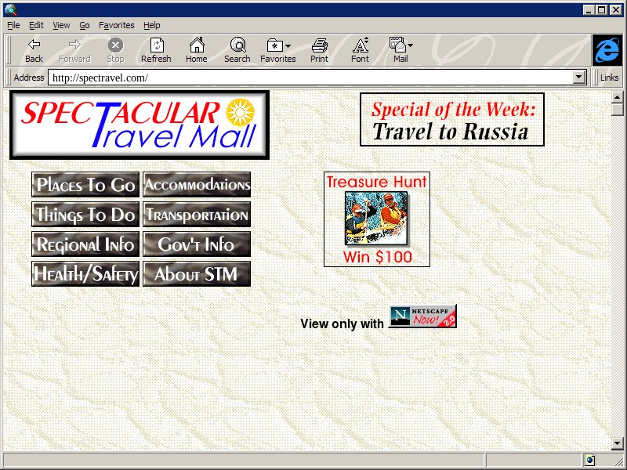627x470 pixels.
Task: Click the Internet Explorer logo icon
Action: click(606, 50)
